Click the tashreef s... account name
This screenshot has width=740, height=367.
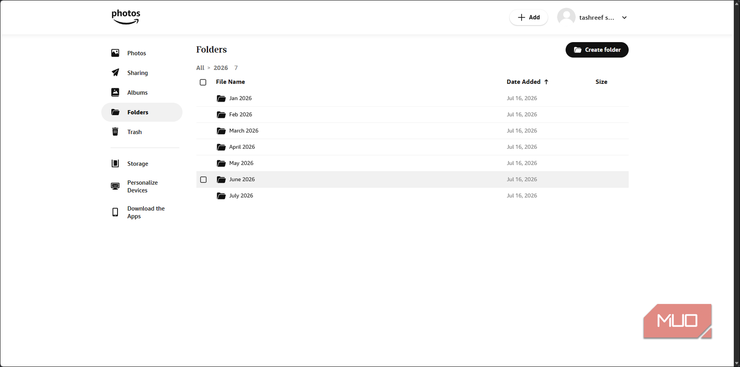(596, 17)
